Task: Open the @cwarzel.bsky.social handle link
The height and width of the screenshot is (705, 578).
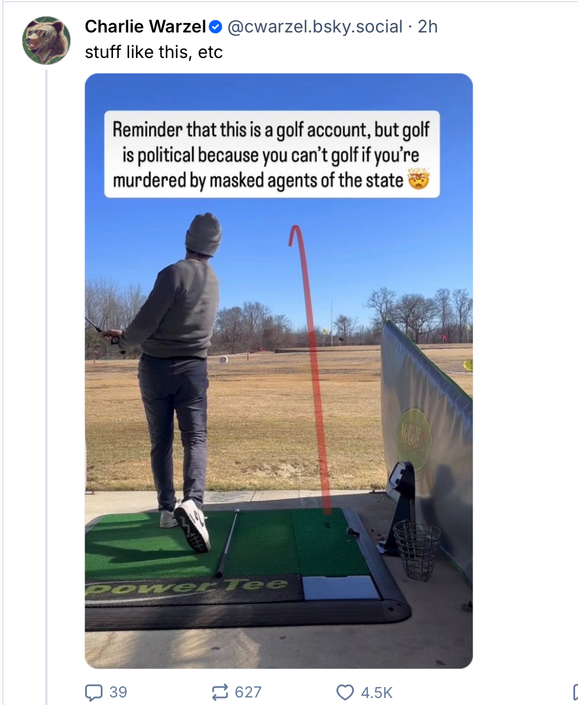Action: tap(314, 27)
